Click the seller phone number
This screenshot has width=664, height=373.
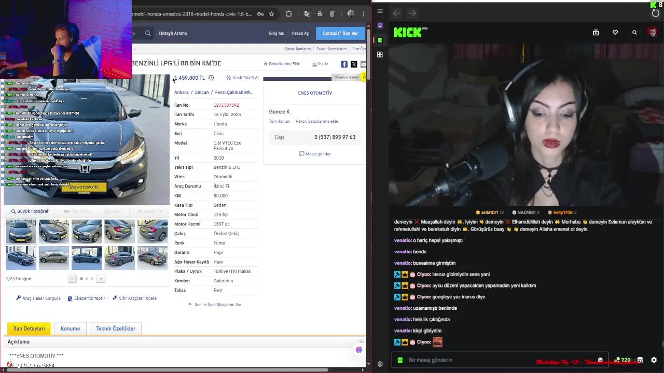[x=335, y=137]
